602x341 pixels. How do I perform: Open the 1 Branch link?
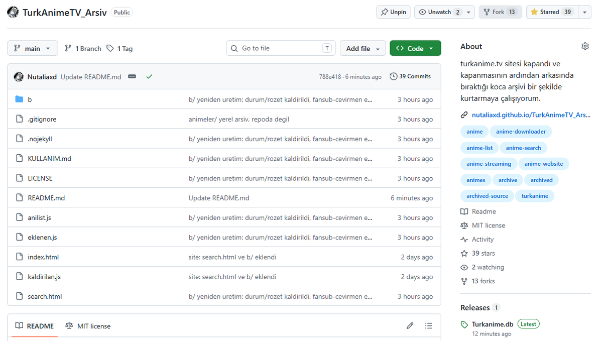tap(83, 48)
